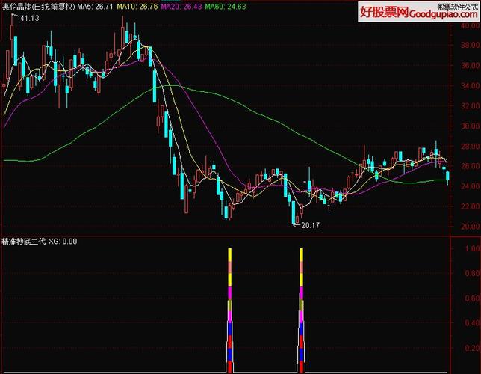The width and height of the screenshot is (481, 374).
Task: Select the left buy-signal spike in indicator panel
Action: (x=230, y=310)
